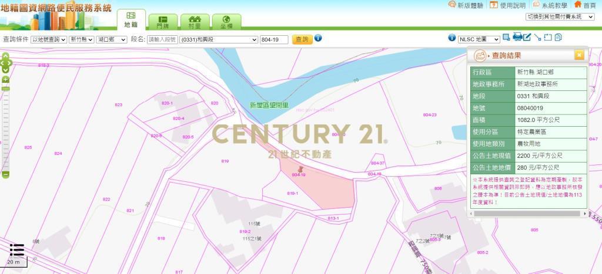Select the box zoom tool icon
This screenshot has height=274, width=602.
pos(507,38)
